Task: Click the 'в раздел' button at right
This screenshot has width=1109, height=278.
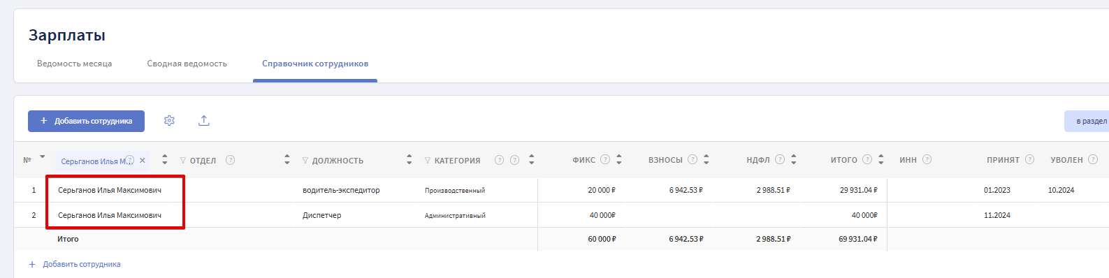Action: coord(1087,121)
